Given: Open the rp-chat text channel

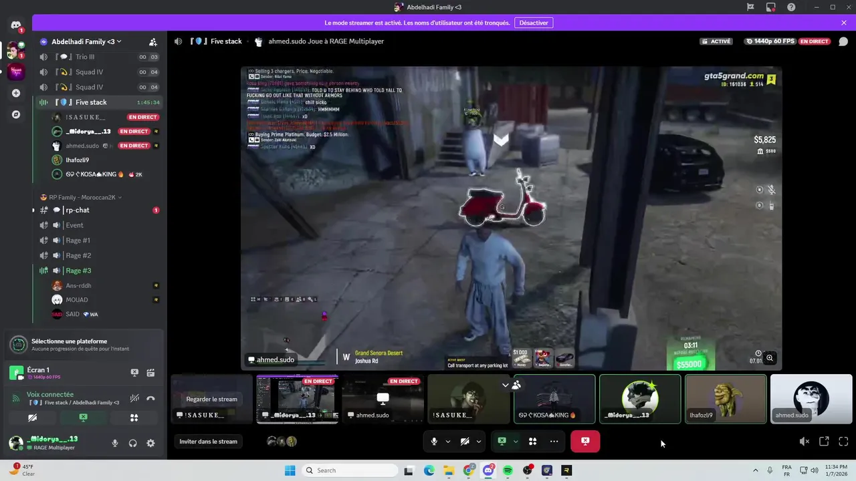Looking at the screenshot, I should pyautogui.click(x=99, y=210).
